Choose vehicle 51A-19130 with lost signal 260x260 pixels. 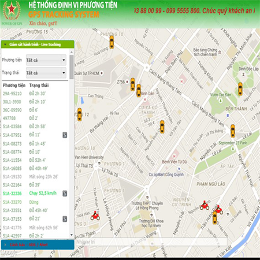[x=12, y=177]
